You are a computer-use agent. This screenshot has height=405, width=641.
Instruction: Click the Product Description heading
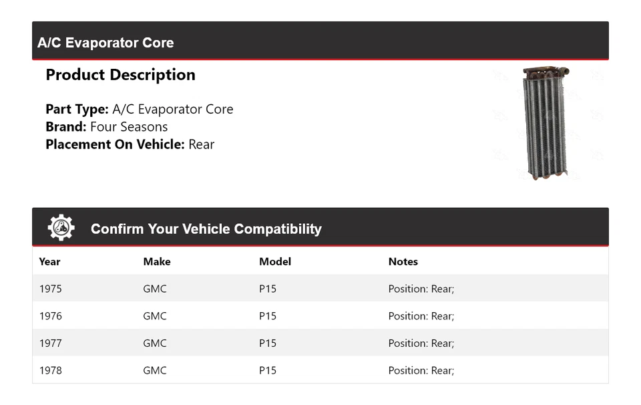[x=120, y=75]
